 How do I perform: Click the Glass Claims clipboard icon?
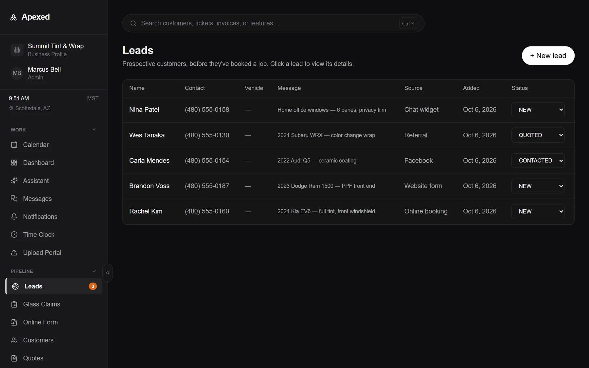(x=14, y=304)
